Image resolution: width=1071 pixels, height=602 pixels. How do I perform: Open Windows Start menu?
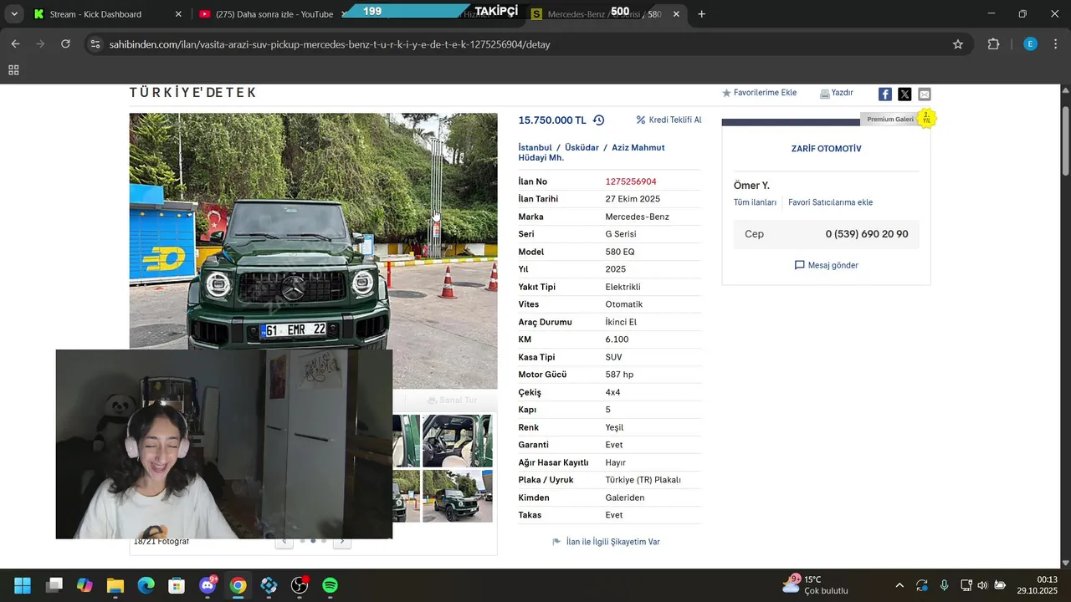pos(23,585)
